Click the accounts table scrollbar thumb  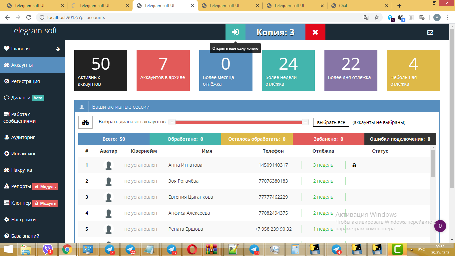pos(433,163)
